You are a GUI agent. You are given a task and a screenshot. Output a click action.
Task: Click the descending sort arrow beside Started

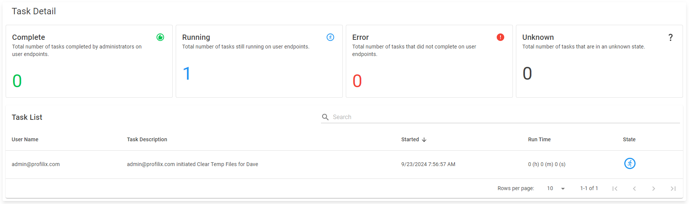[x=424, y=140]
